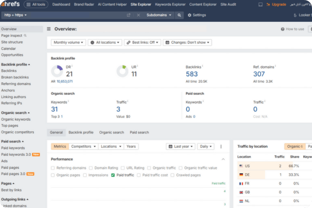
Task: Open chart more options menu
Action: pyautogui.click(x=221, y=147)
